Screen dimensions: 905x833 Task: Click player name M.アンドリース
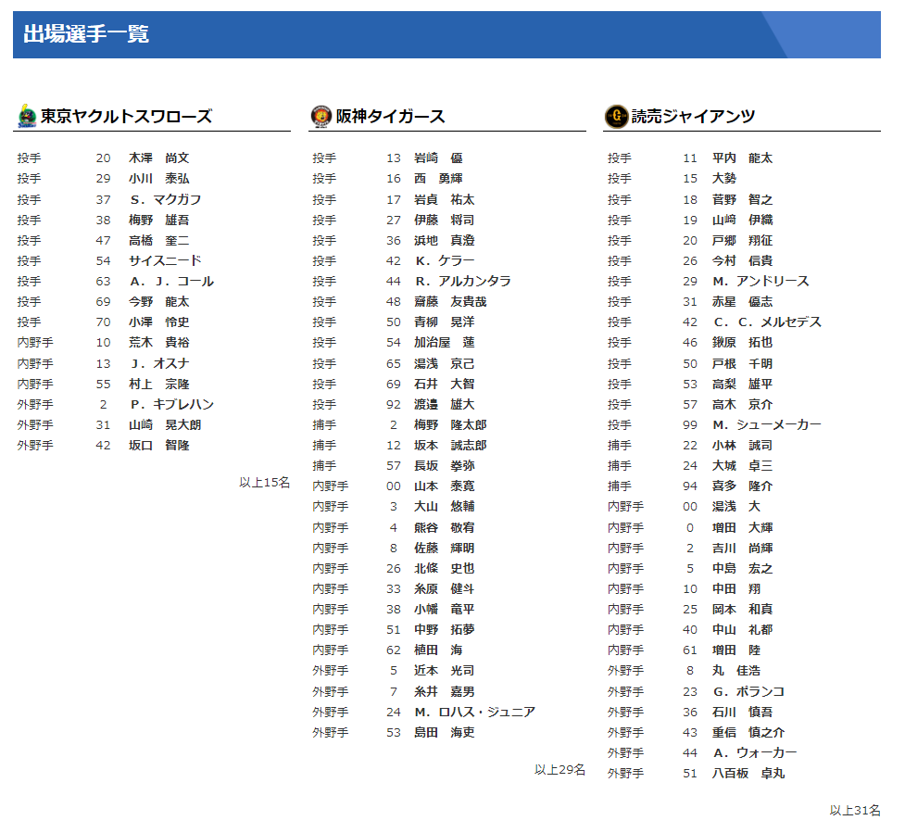[761, 282]
